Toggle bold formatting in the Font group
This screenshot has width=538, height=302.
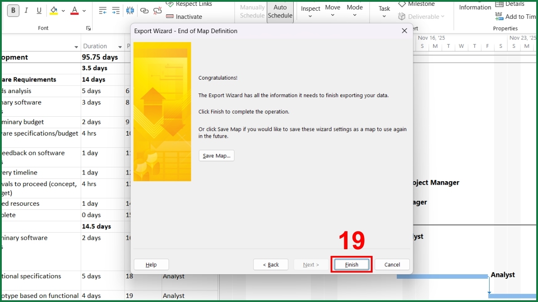[x=13, y=10]
